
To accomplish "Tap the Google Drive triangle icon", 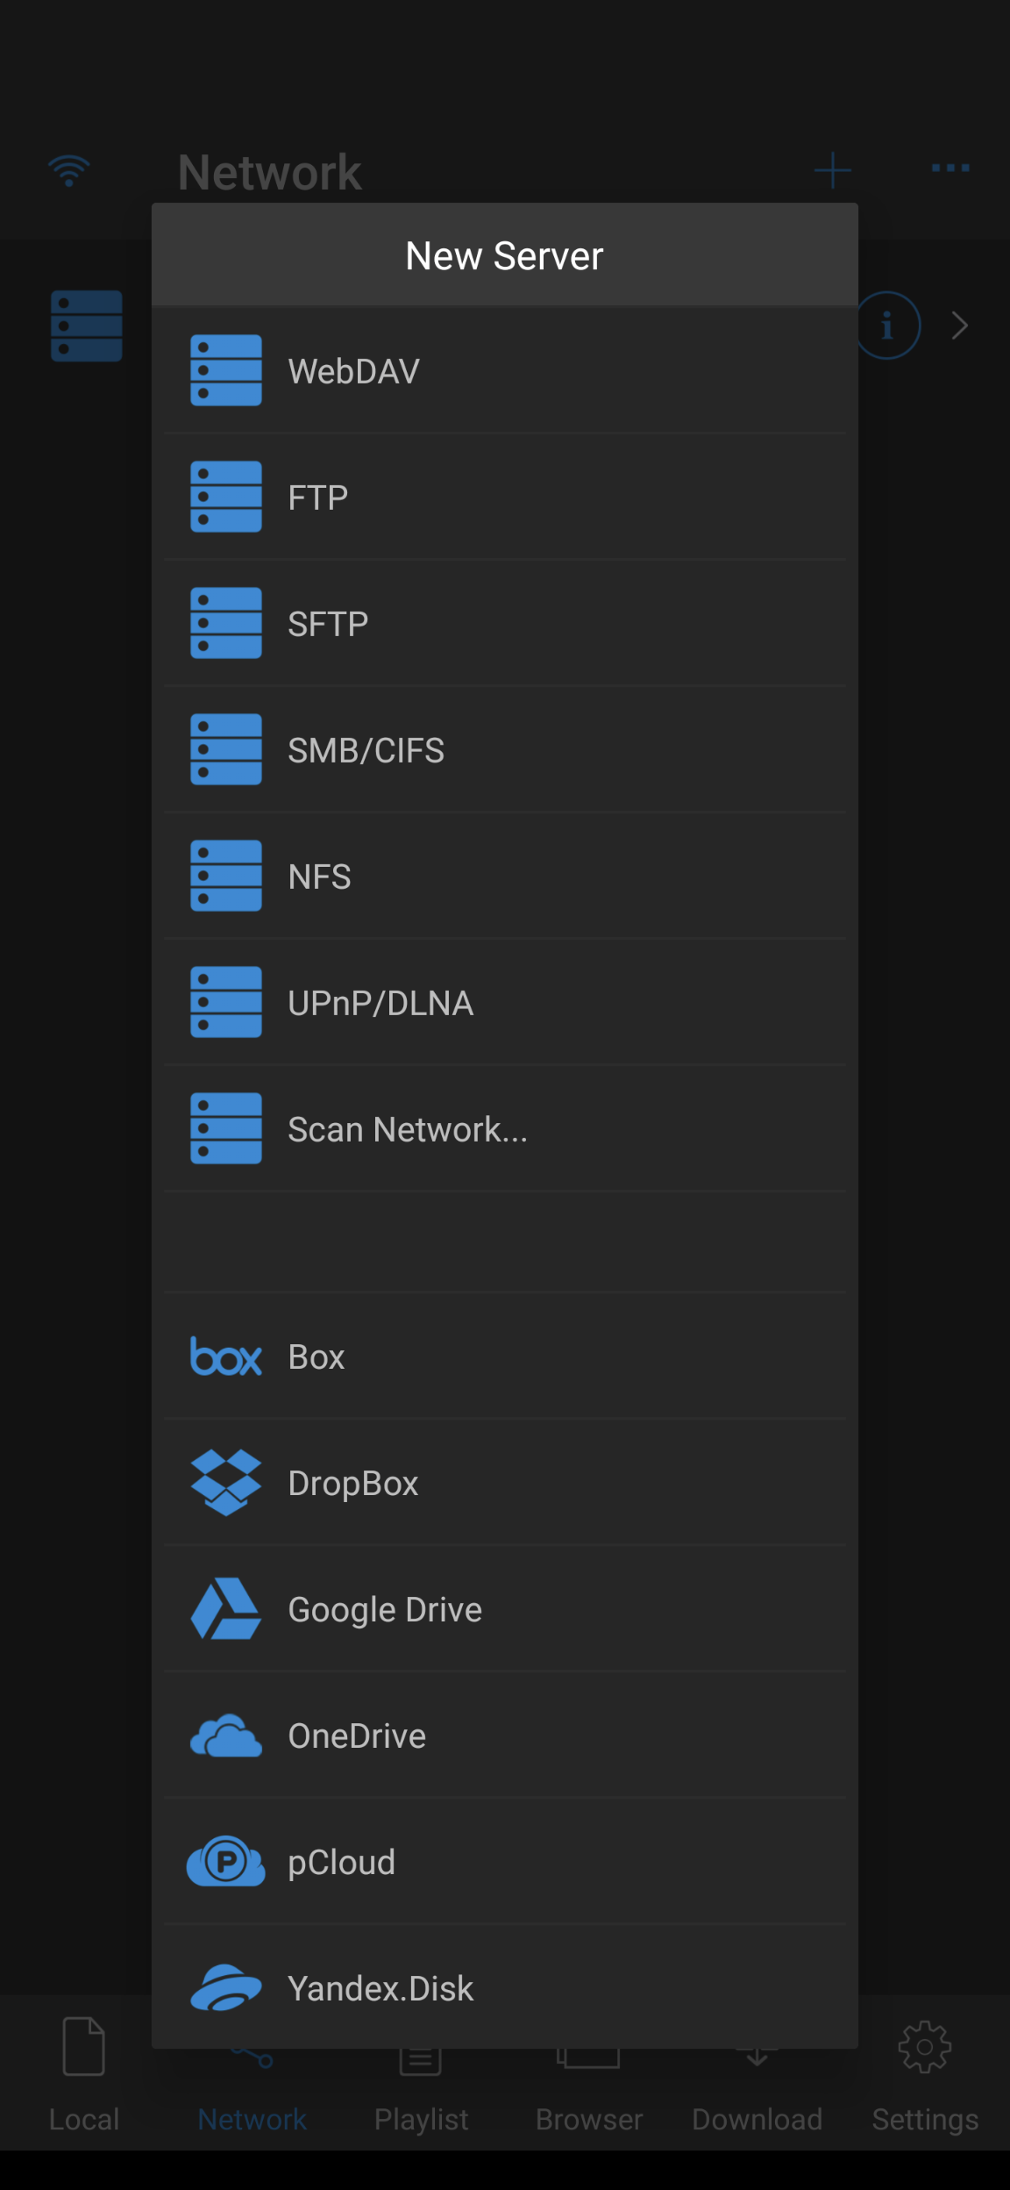I will [226, 1610].
